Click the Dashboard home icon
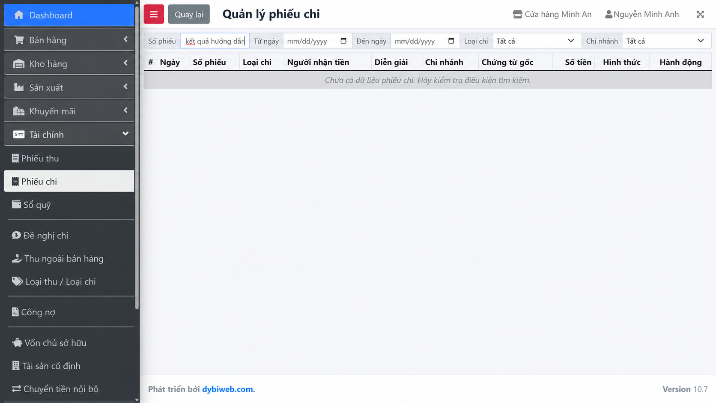This screenshot has height=403, width=716. (x=19, y=15)
